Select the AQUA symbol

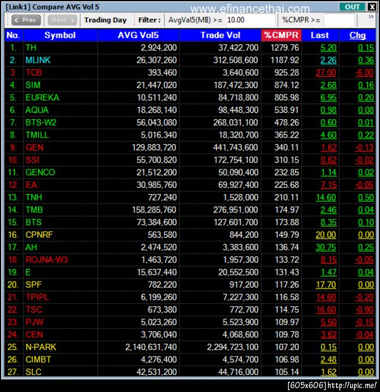[x=37, y=110]
